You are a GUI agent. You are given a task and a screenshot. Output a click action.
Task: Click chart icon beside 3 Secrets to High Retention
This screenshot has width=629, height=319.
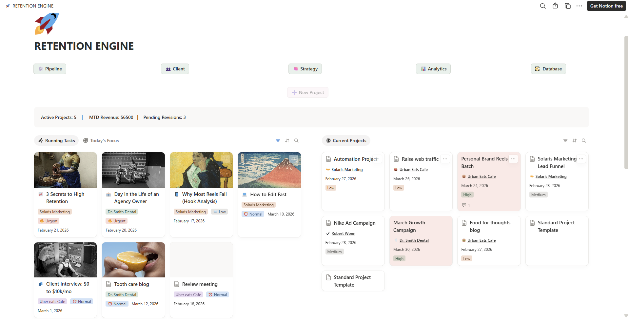coord(41,194)
